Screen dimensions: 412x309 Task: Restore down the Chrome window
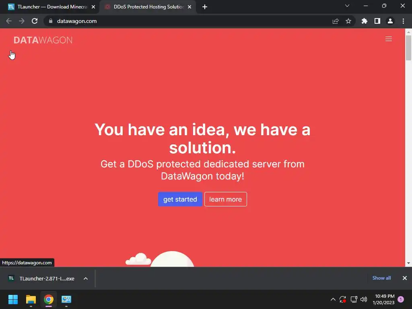click(x=384, y=6)
